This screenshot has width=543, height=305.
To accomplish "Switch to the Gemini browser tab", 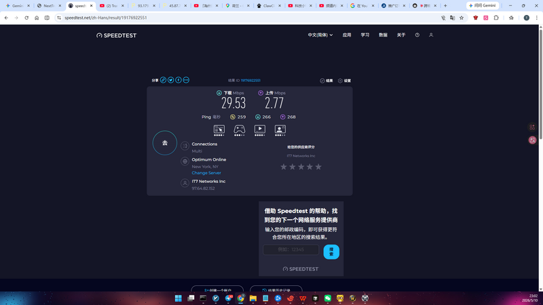I will pyautogui.click(x=17, y=6).
